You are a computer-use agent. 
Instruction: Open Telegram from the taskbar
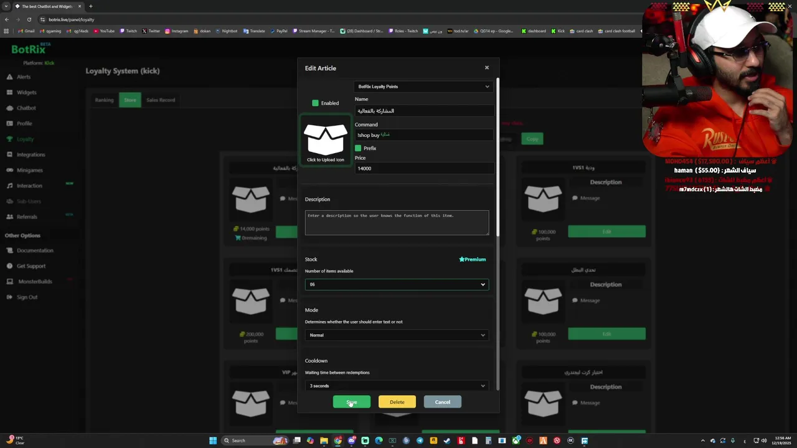(420, 441)
